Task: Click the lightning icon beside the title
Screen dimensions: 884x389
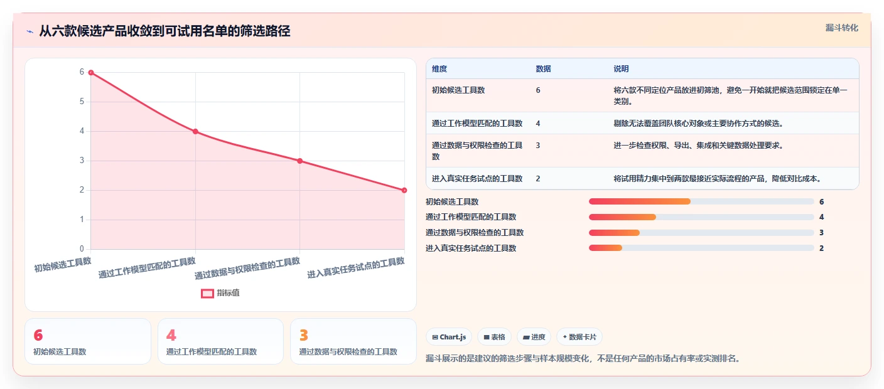Action: point(30,31)
